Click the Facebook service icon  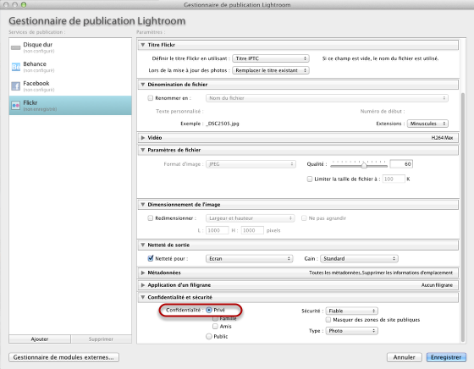tap(16, 86)
